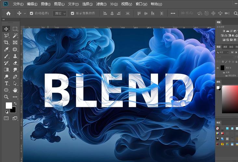Open the 图像(I) menu
Image resolution: width=238 pixels, height=162 pixels.
46,4
